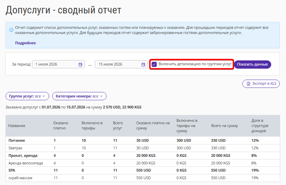Click '19%' share in скраб-массаж row
Viewport: 286px width, 185px height.
255,178
